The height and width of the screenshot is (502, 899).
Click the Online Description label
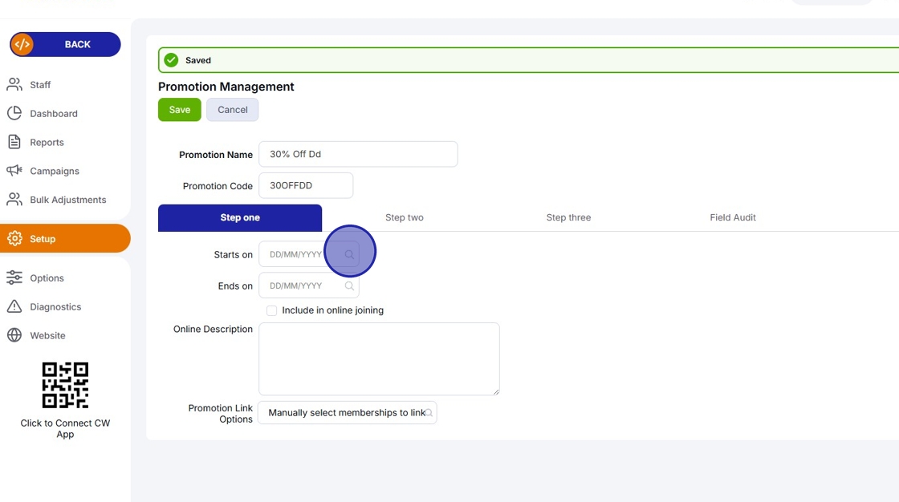tap(213, 329)
